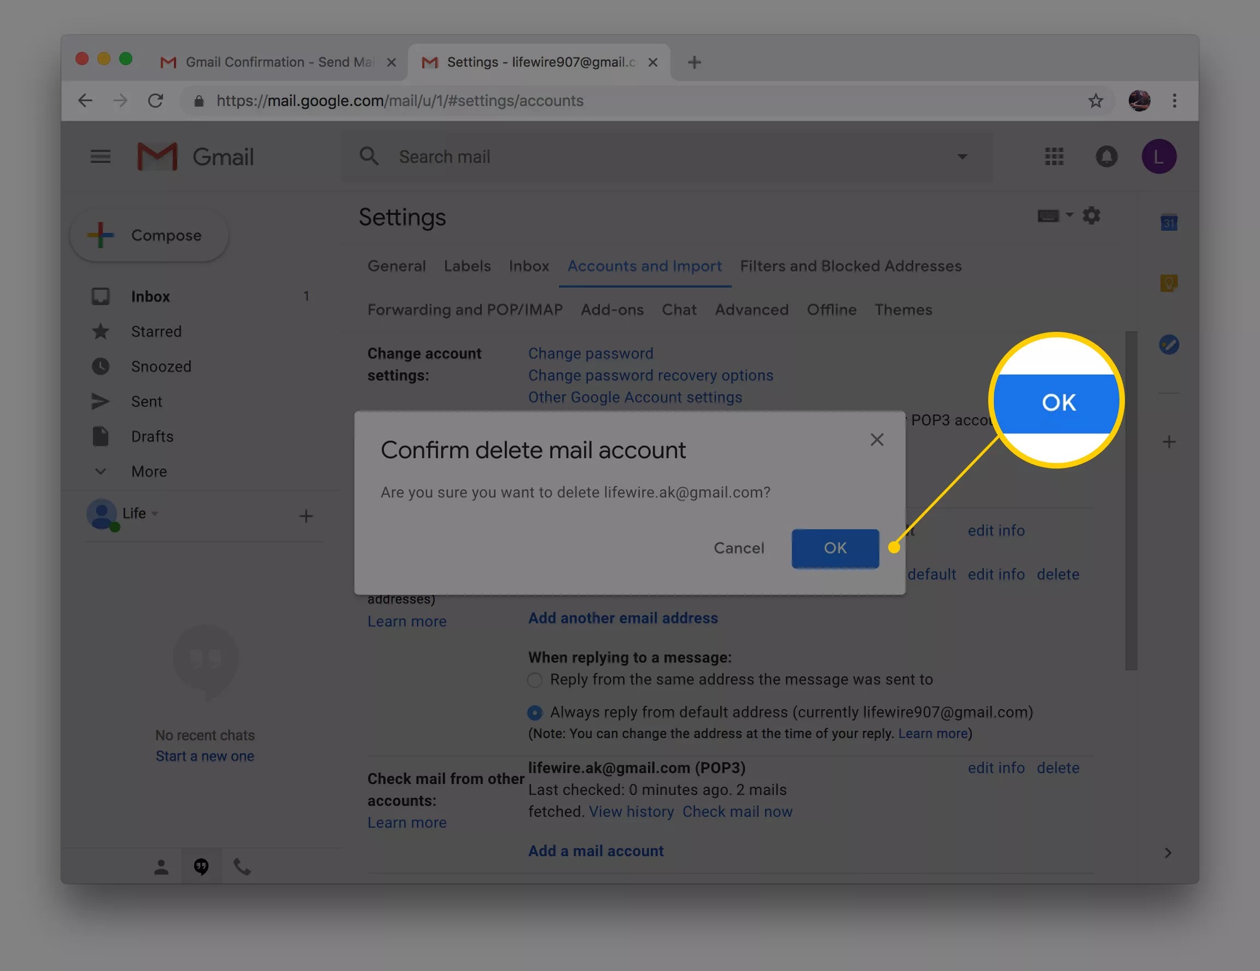Click Add a mail account link
Image resolution: width=1260 pixels, height=971 pixels.
point(596,851)
